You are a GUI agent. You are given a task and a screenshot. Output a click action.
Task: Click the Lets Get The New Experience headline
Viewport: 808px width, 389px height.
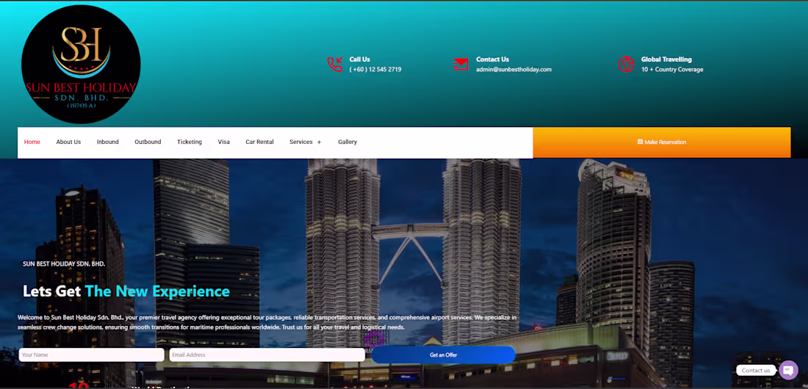pos(126,291)
